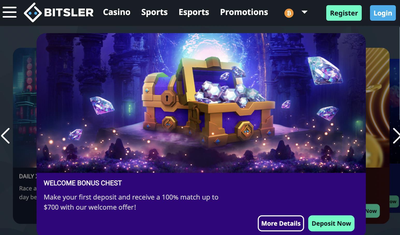Click the BITSLER wordmark text
Viewport: 400px width, 235px height.
[69, 12]
